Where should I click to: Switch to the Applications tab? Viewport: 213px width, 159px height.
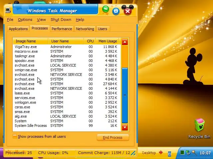18,29
